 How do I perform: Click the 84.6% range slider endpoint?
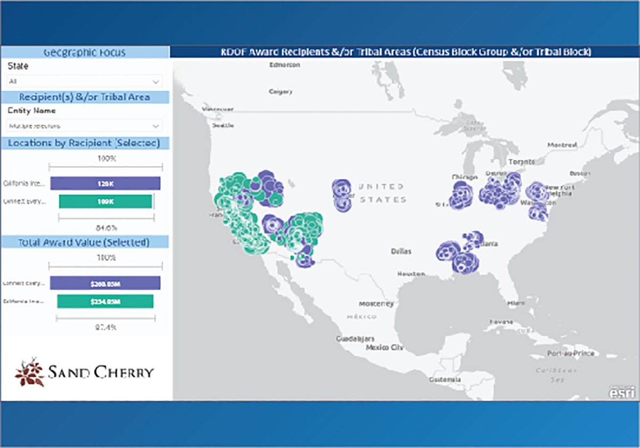[x=154, y=219]
